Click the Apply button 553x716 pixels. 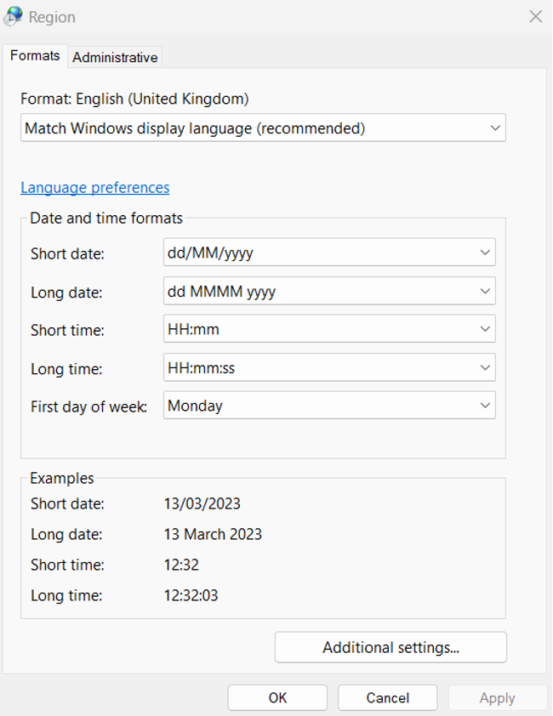coord(497,697)
